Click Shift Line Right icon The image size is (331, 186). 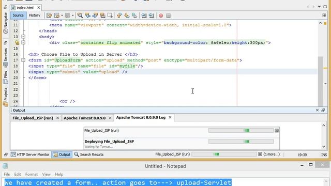152,16
